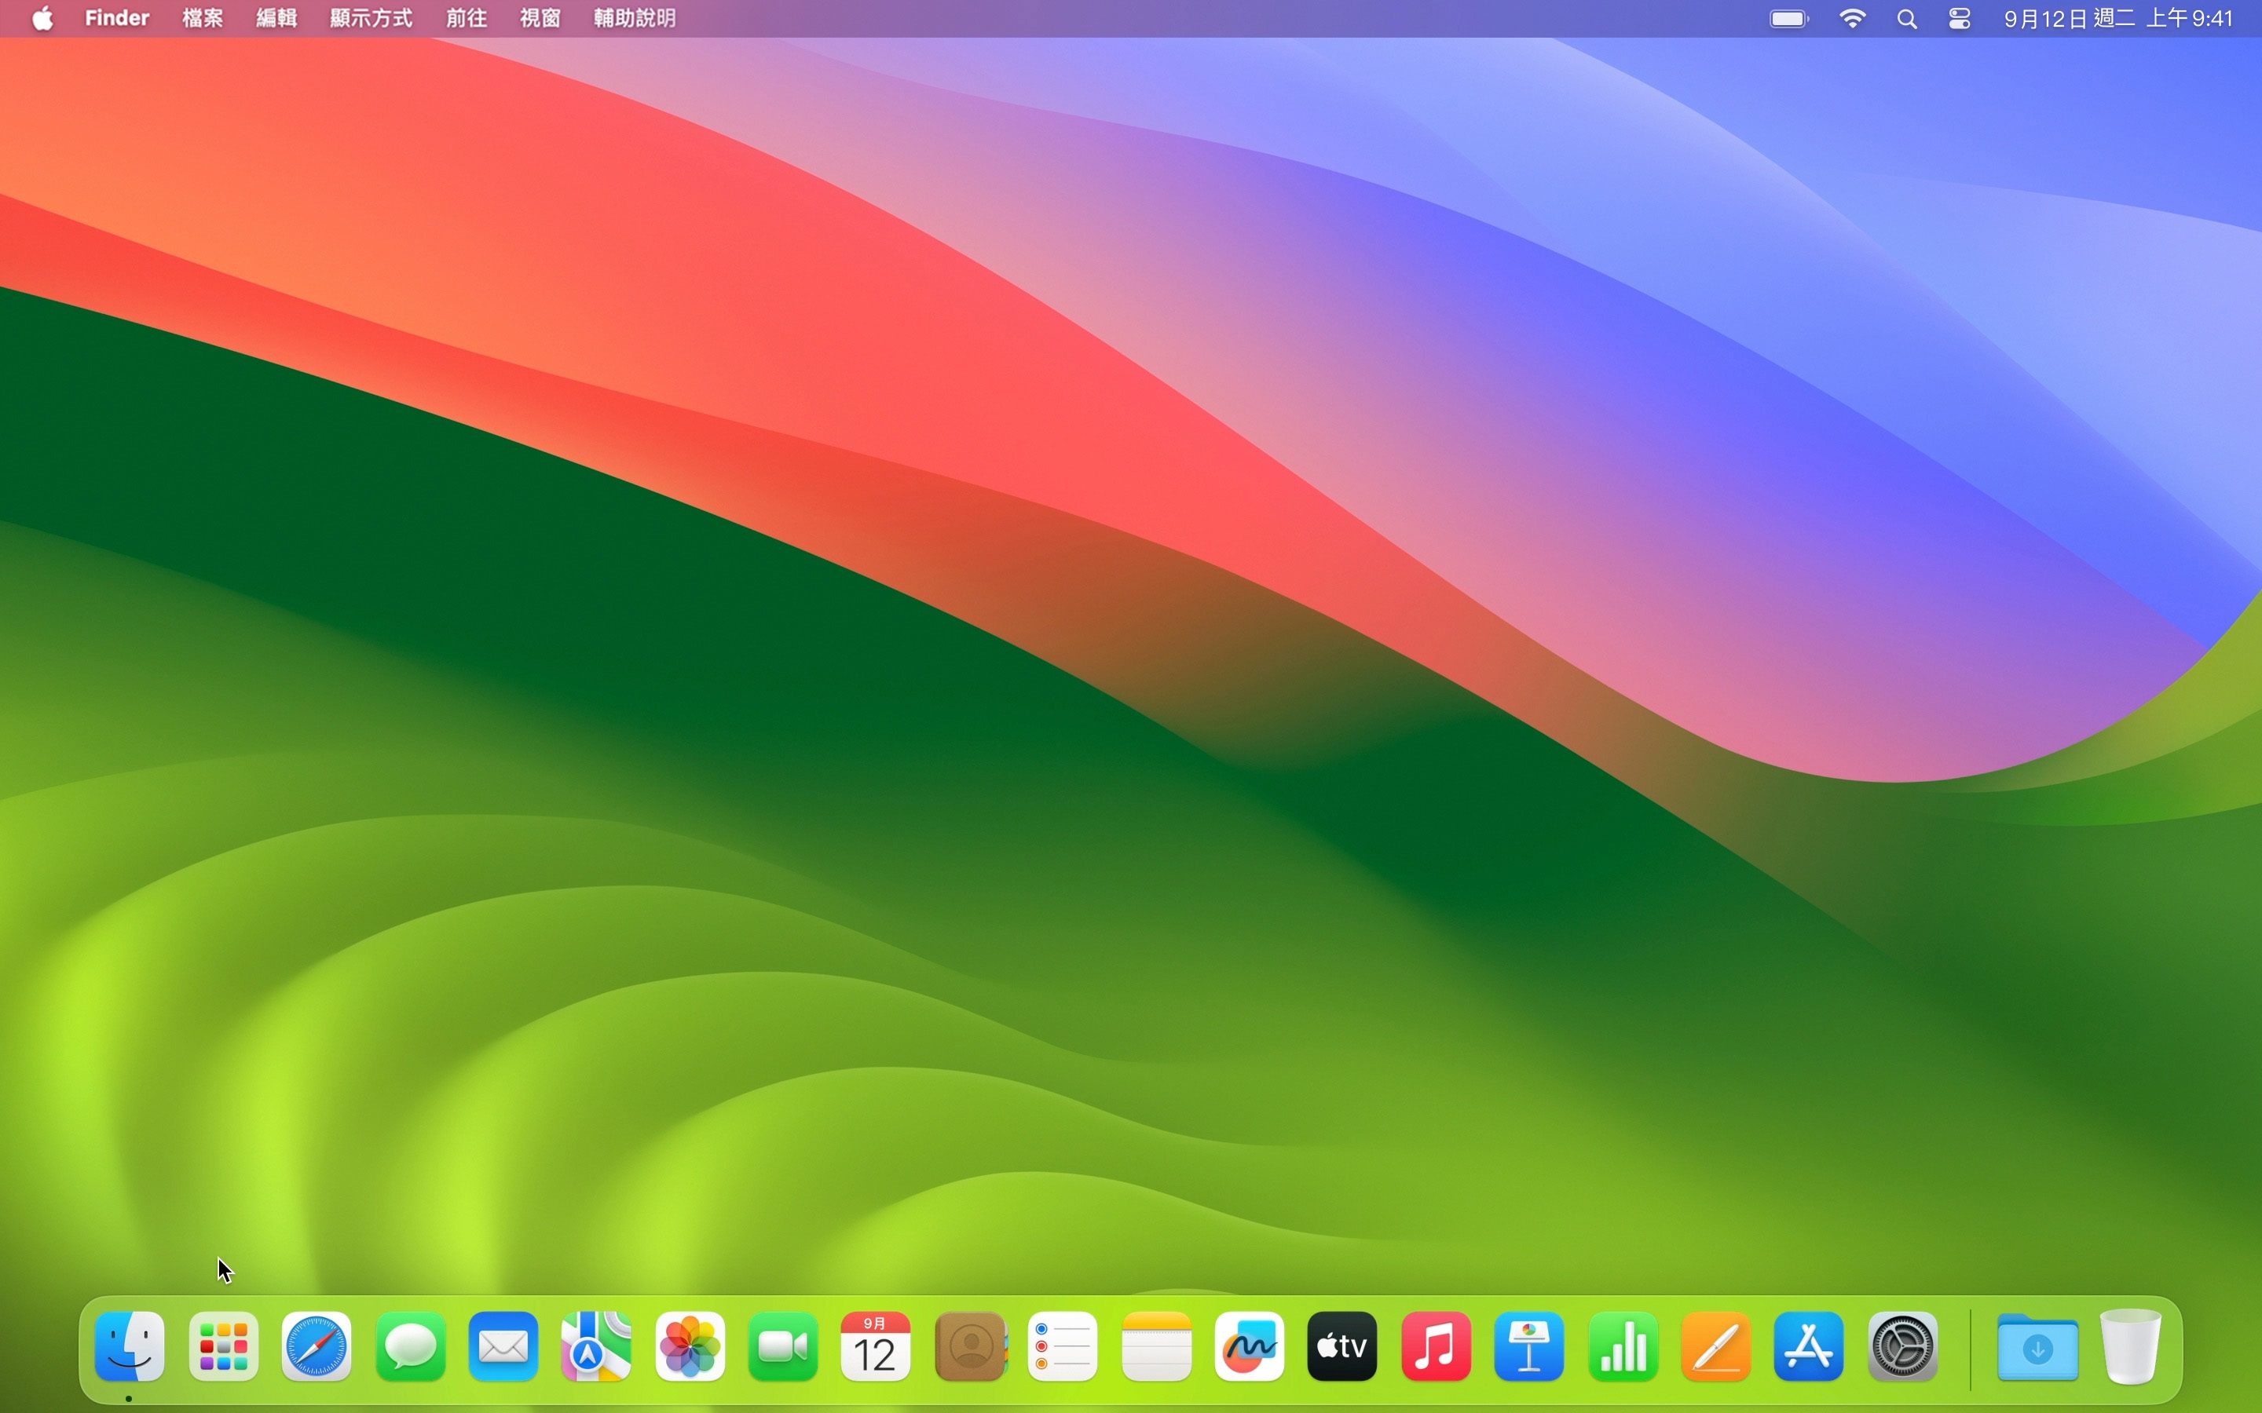This screenshot has height=1413, width=2262.
Task: Open the Photos app
Action: click(690, 1346)
